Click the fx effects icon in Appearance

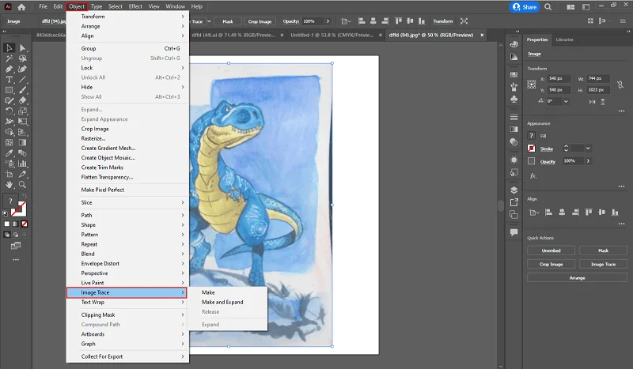533,176
